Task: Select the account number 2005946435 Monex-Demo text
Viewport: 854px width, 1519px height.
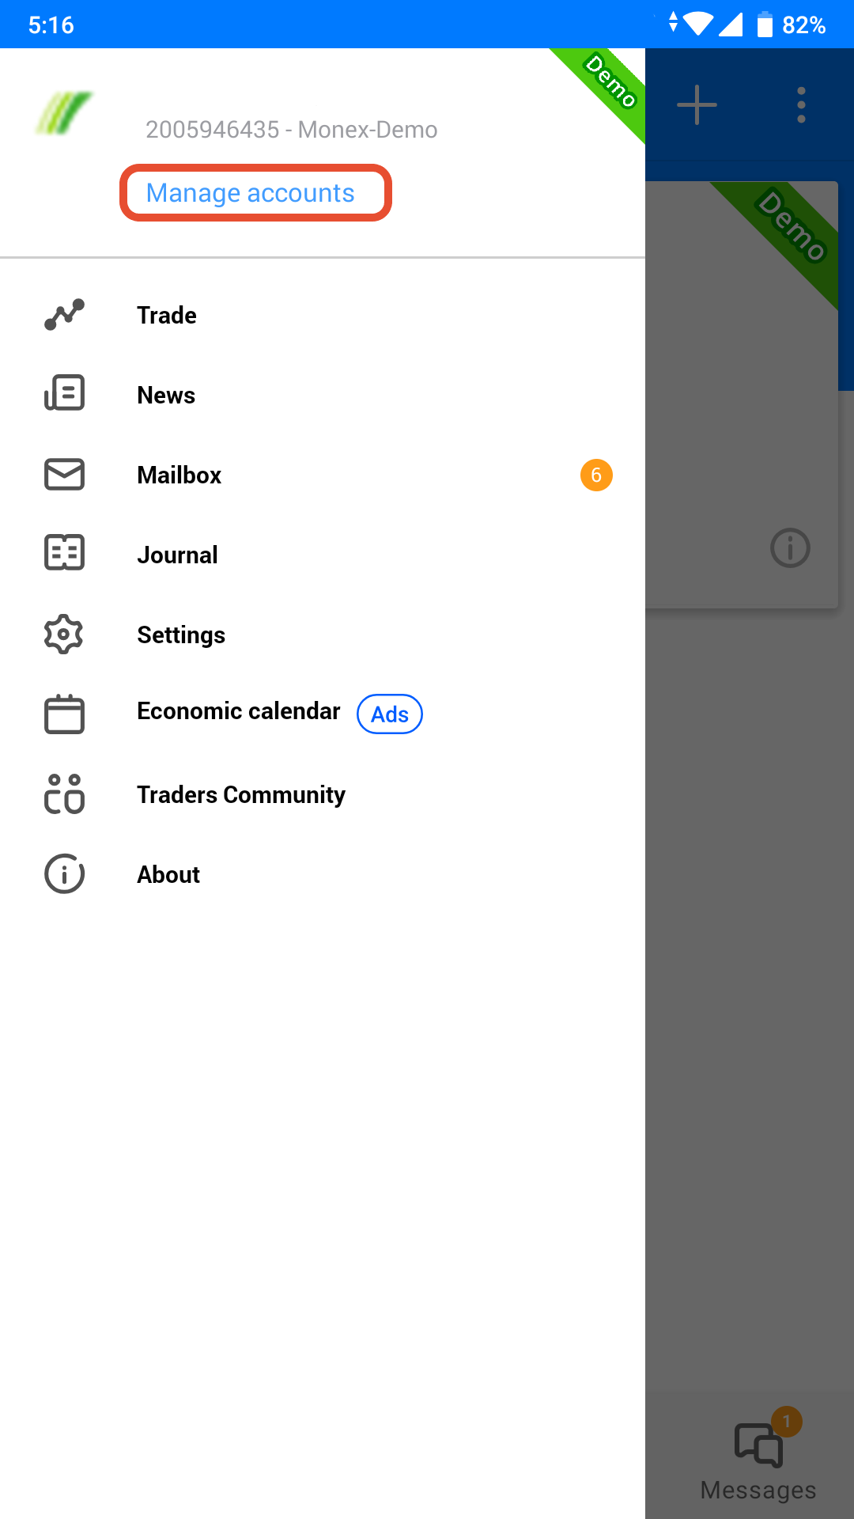Action: pyautogui.click(x=291, y=130)
